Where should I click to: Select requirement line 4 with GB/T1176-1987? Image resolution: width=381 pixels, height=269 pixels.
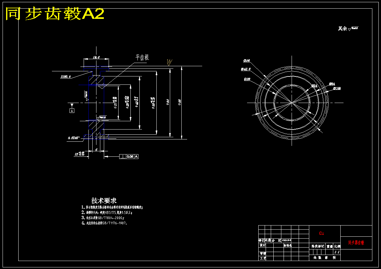(104, 223)
